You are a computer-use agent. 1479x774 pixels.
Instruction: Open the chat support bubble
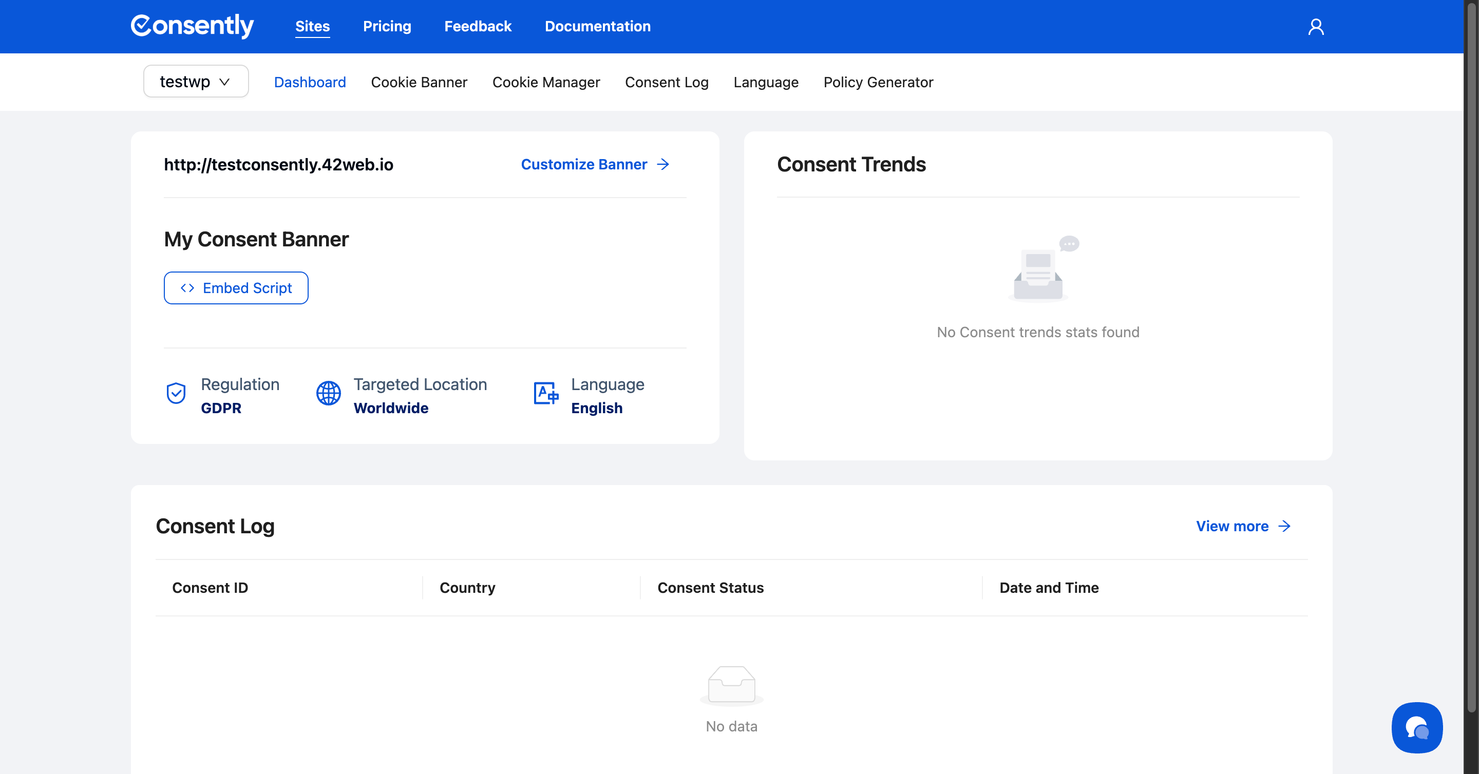coord(1416,727)
